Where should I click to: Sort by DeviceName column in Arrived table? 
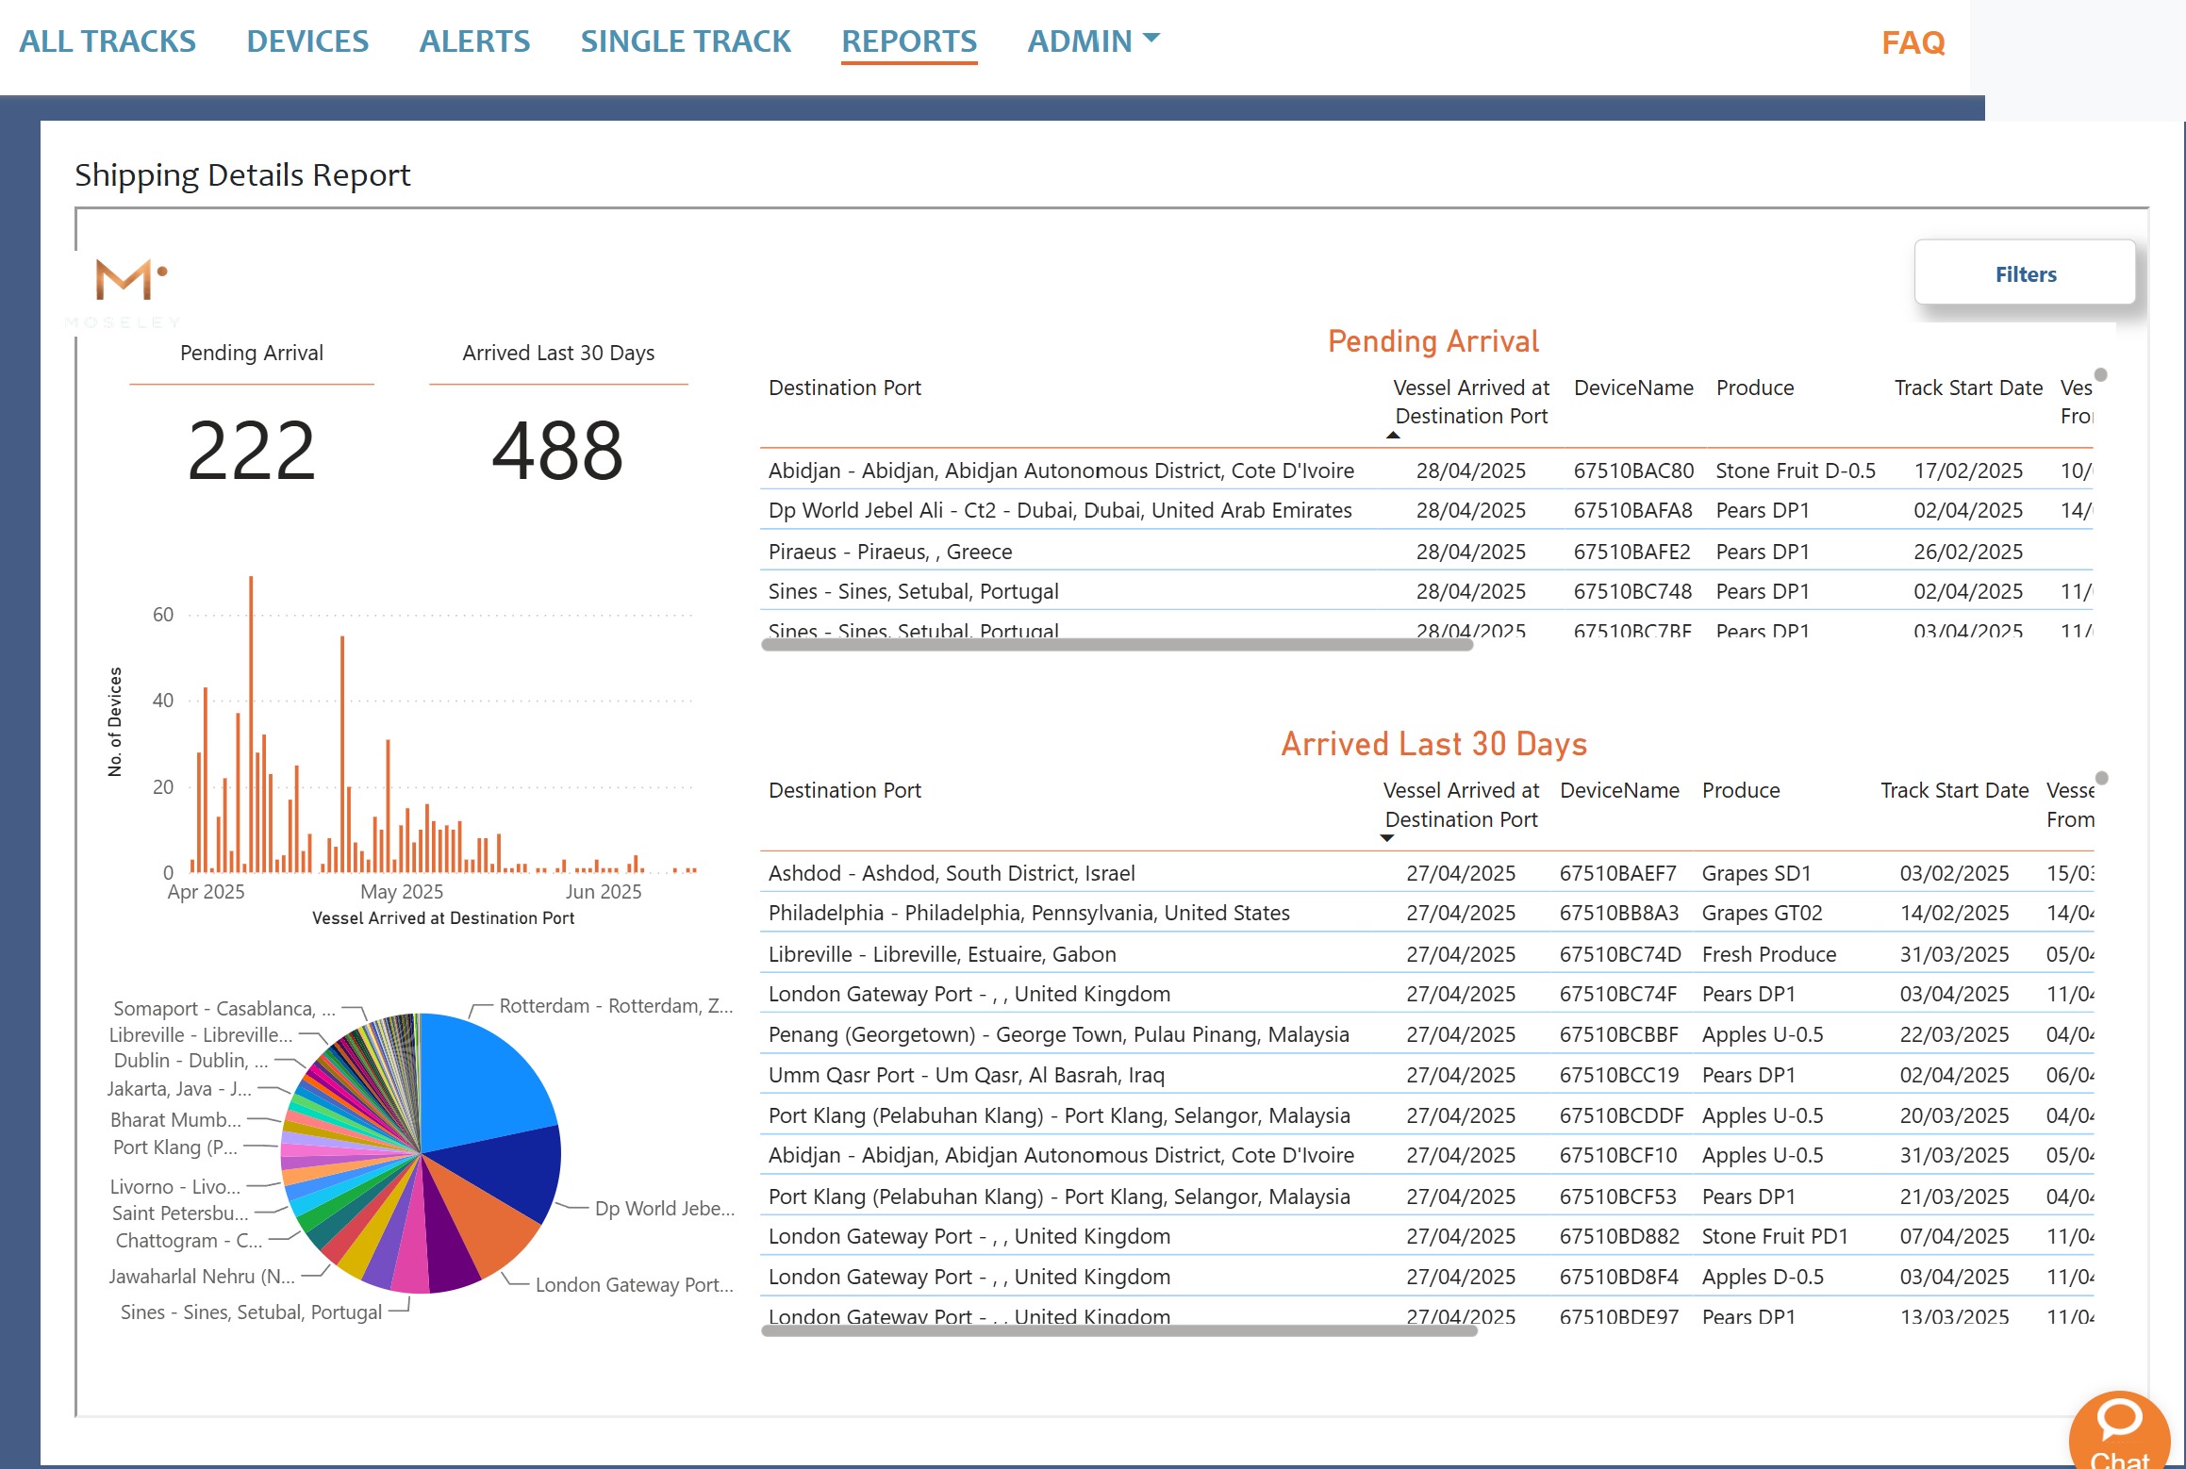1619,790
